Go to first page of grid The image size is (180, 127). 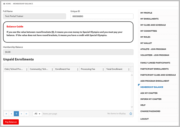pos(6,114)
